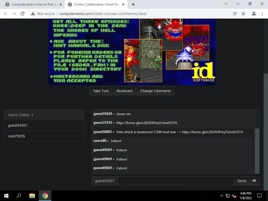Open the taskbar clock and date
Screen dimensions: 268x201
pyautogui.click(x=245, y=196)
